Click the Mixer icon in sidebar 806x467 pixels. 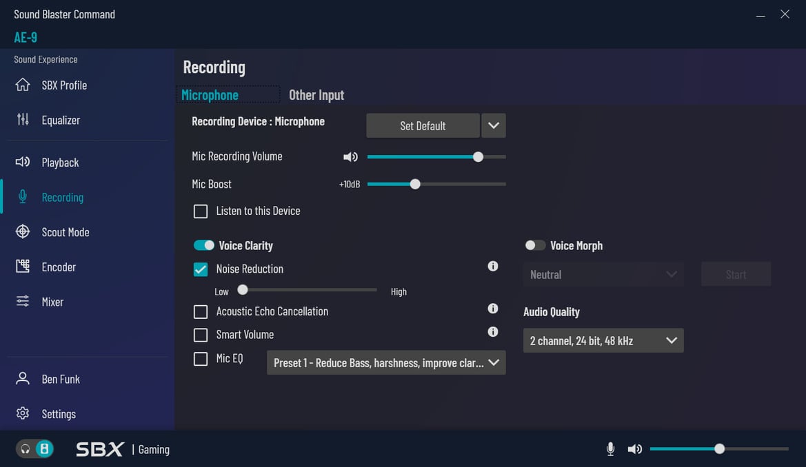[23, 301]
